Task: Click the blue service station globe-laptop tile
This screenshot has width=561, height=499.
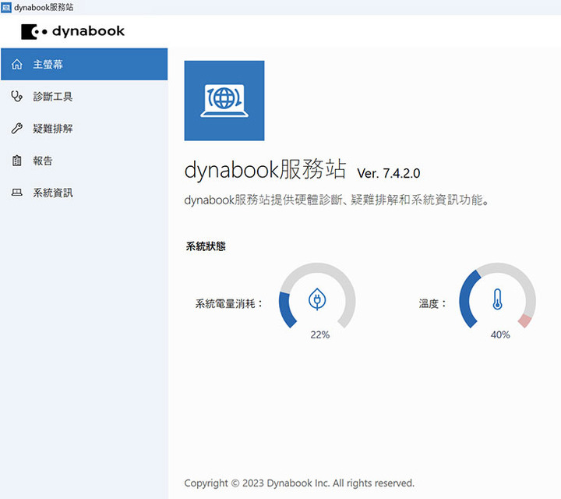Action: tap(224, 101)
